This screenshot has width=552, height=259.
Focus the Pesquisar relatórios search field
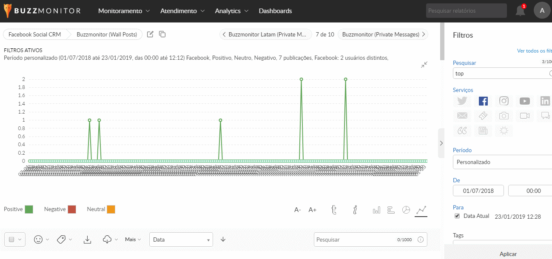coord(466,11)
